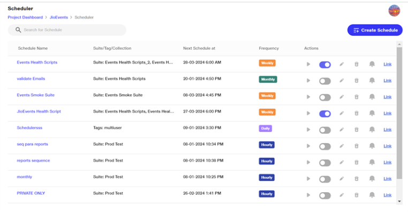Delete the JioEvents Health Script schedule
This screenshot has width=408, height=212.
click(357, 113)
